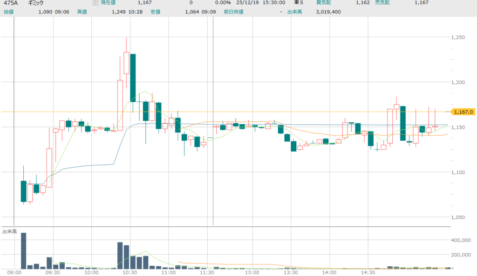Image resolution: width=477 pixels, height=276 pixels.
Task: Click the tallest volume bar after 09:00
Action: tap(23, 251)
